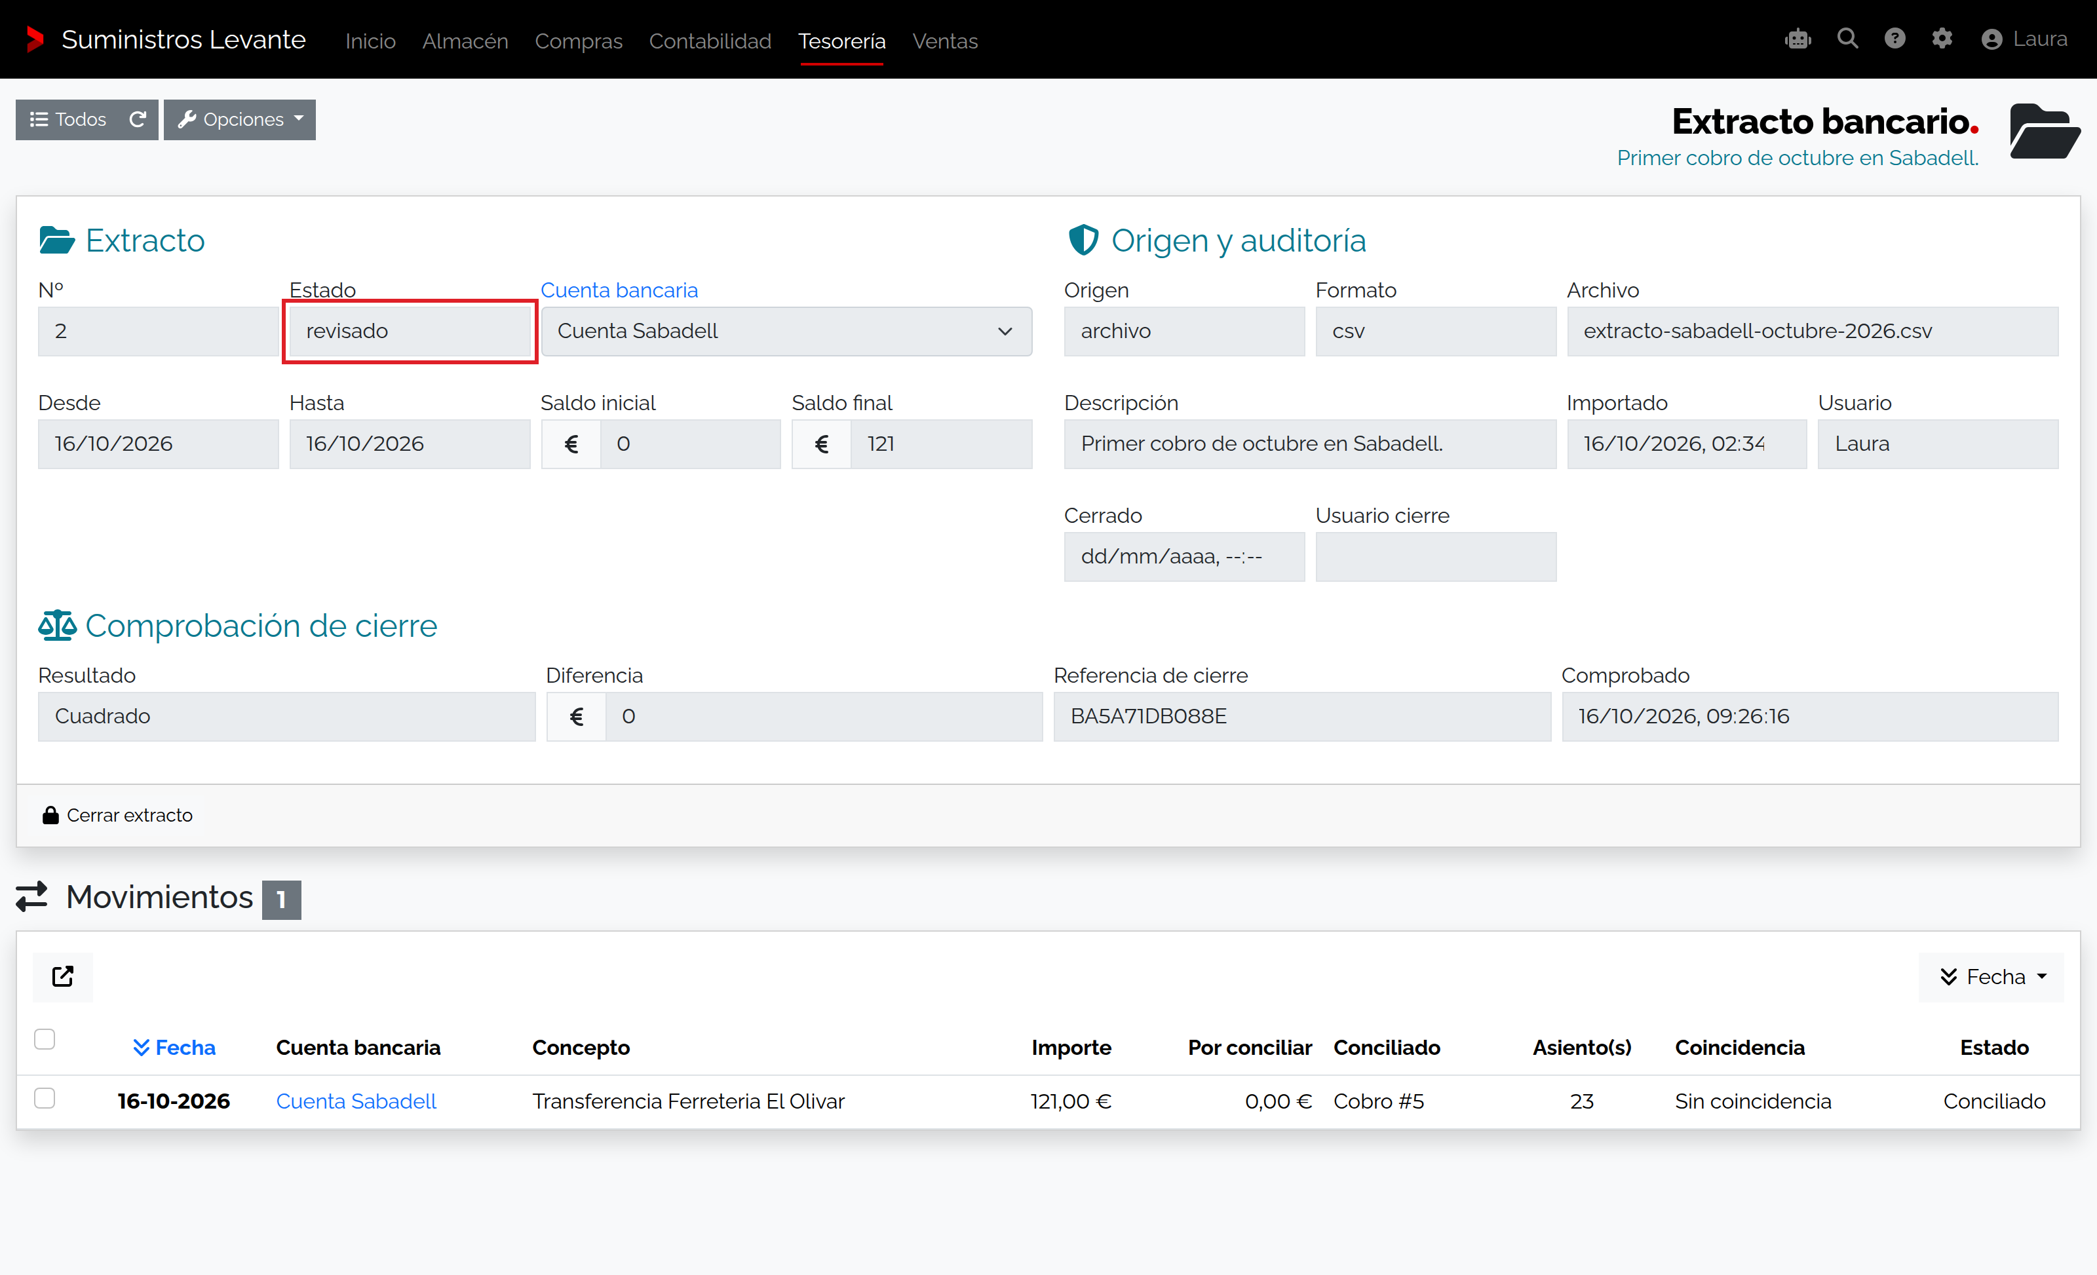Click the Origen field showing archivo
Viewport: 2097px width, 1275px height.
(x=1183, y=331)
